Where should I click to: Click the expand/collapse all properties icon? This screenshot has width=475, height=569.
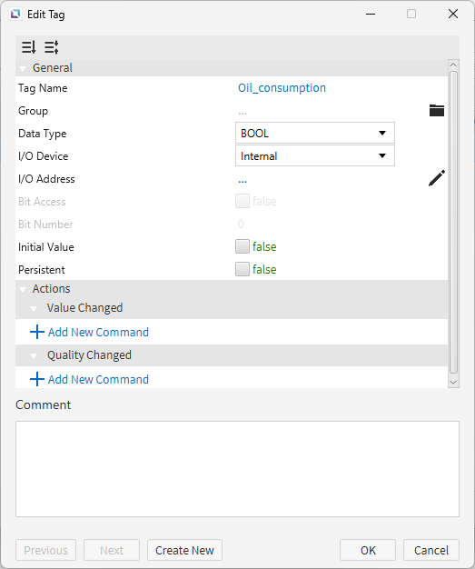(52, 47)
